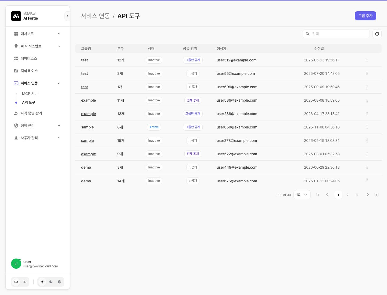387x295 pixels.
Task: Click 그룹만 공개 badge in user512 row
Action: point(193,60)
